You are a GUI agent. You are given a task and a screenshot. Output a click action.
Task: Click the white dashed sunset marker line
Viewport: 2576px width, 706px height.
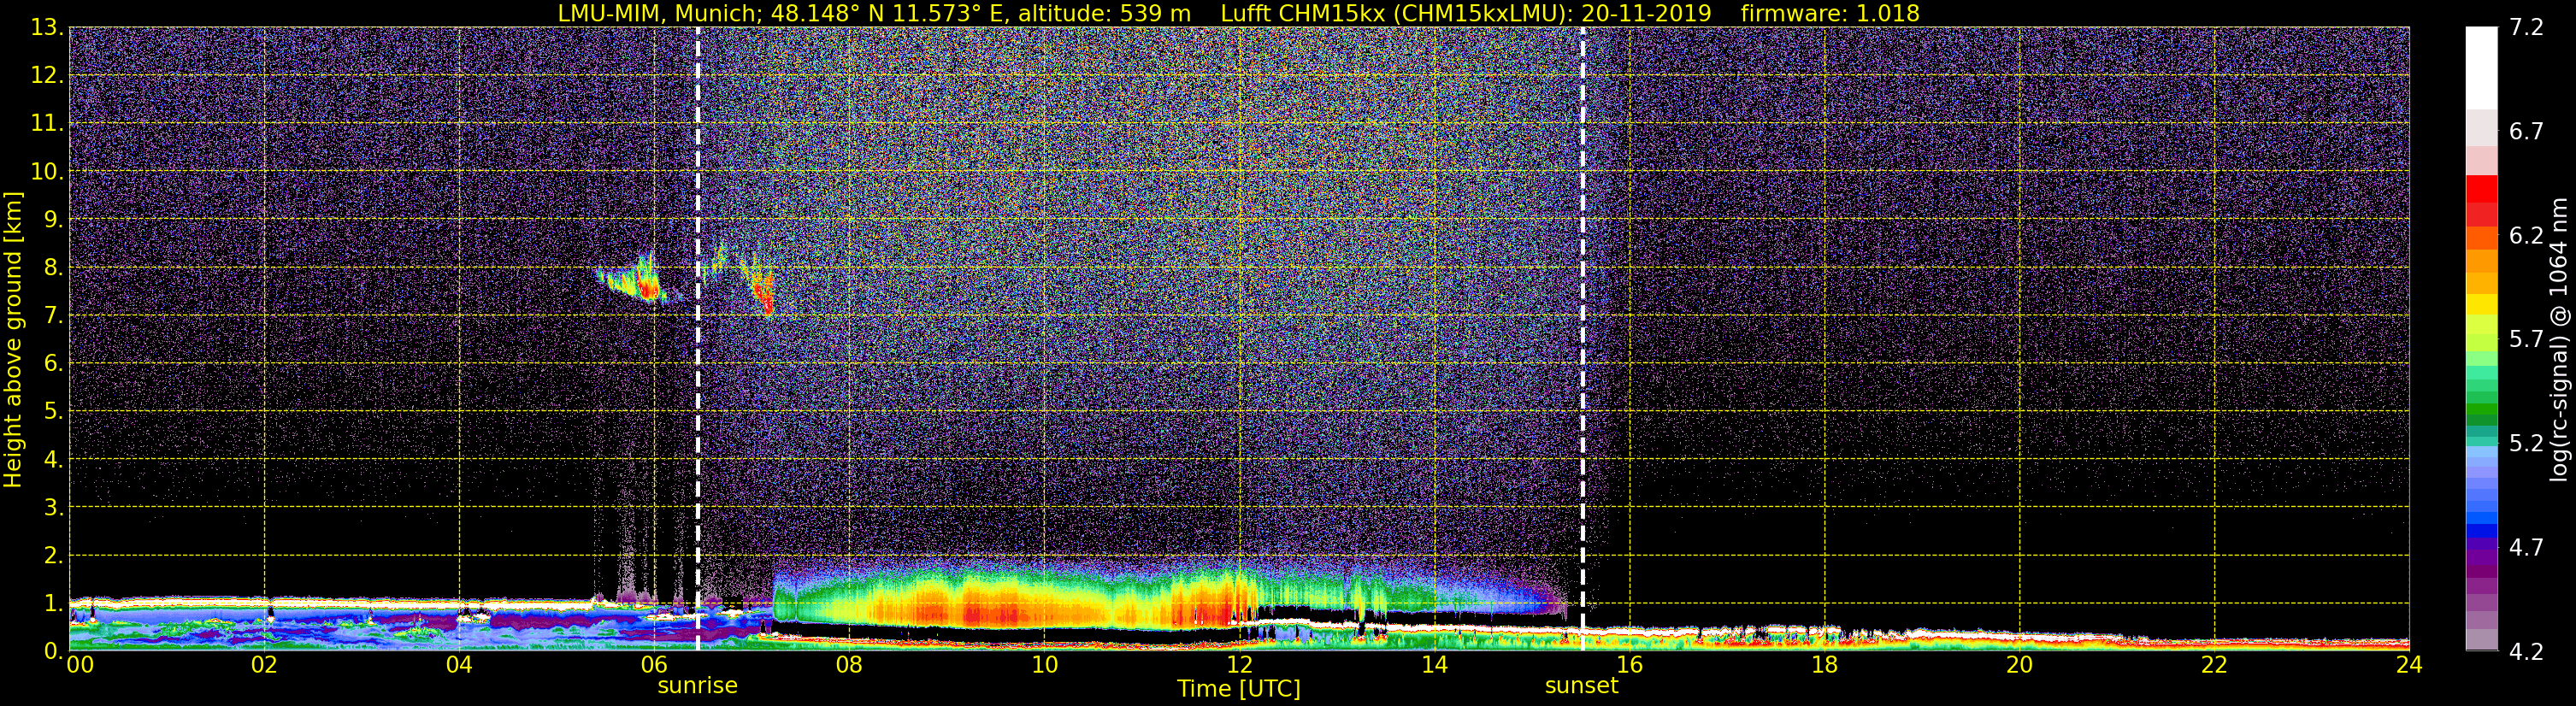pyautogui.click(x=1582, y=339)
